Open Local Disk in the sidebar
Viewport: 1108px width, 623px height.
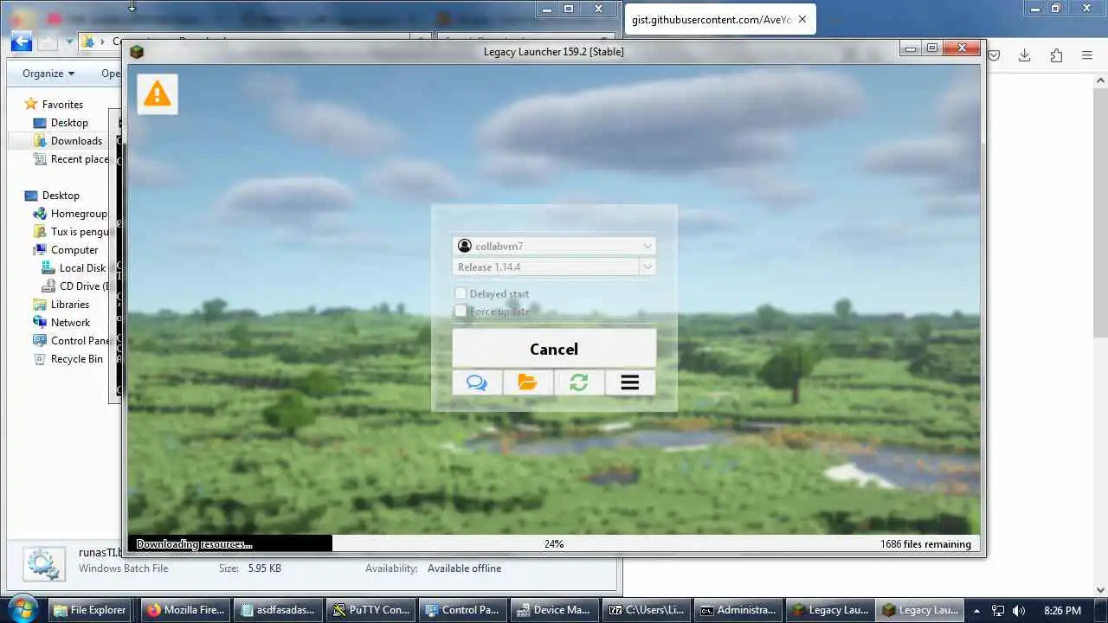82,267
